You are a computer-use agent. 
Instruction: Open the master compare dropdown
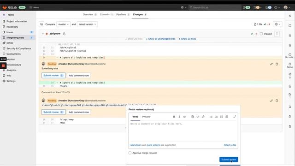[x=64, y=24]
